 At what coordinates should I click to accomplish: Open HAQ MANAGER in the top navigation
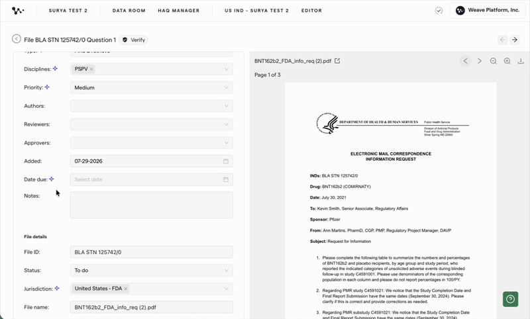pos(178,11)
